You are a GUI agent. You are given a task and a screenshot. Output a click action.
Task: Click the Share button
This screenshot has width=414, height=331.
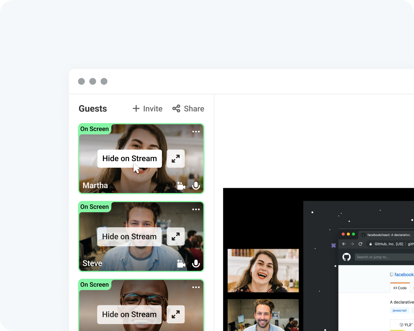(x=188, y=109)
